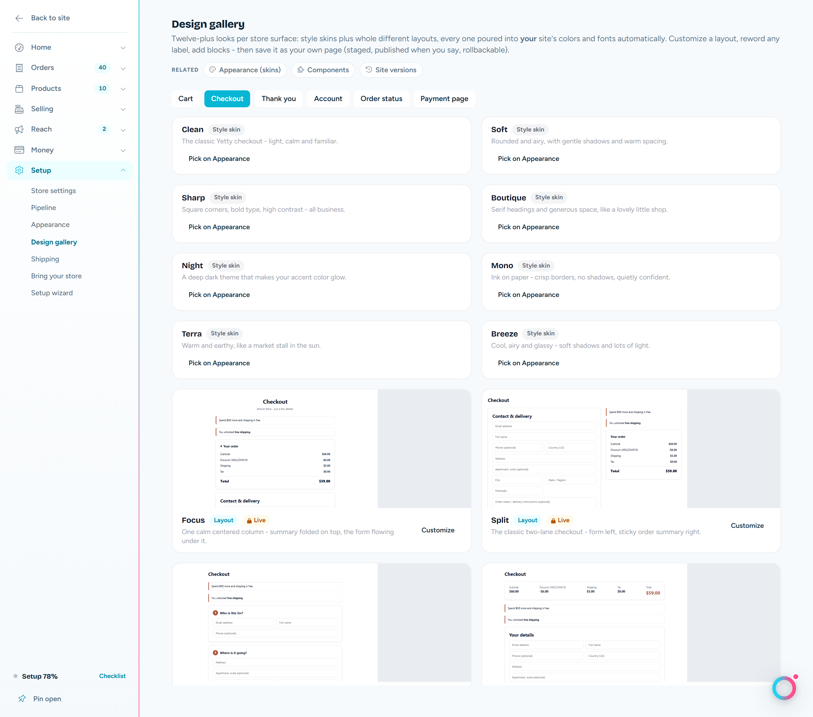Image resolution: width=813 pixels, height=717 pixels.
Task: Switch to the Order status tab
Action: (x=381, y=99)
